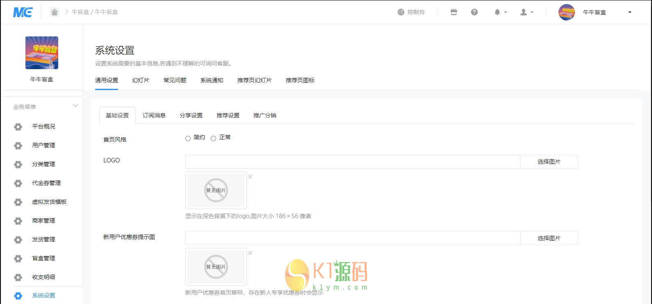This screenshot has height=304, width=652.
Task: Select the 正常 homepage style radio
Action: (x=213, y=138)
